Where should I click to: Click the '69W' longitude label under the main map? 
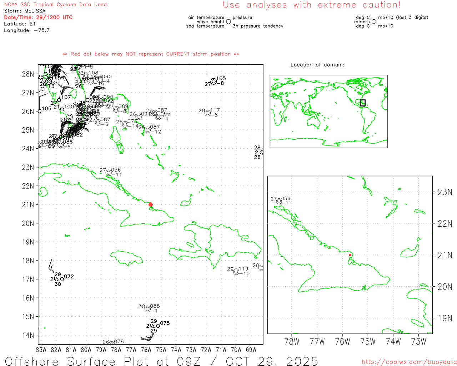coord(251,350)
